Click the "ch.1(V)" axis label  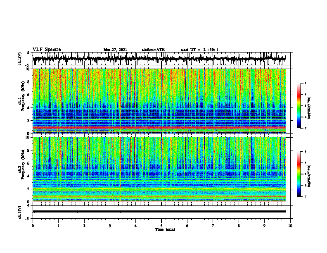pyautogui.click(x=19, y=59)
